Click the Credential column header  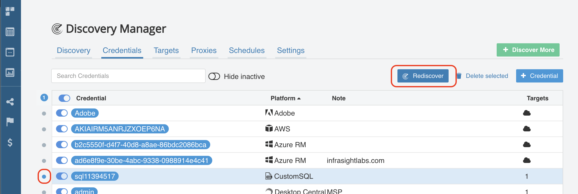pyautogui.click(x=91, y=98)
